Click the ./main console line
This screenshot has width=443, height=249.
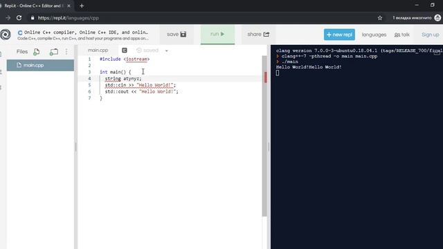(x=289, y=62)
